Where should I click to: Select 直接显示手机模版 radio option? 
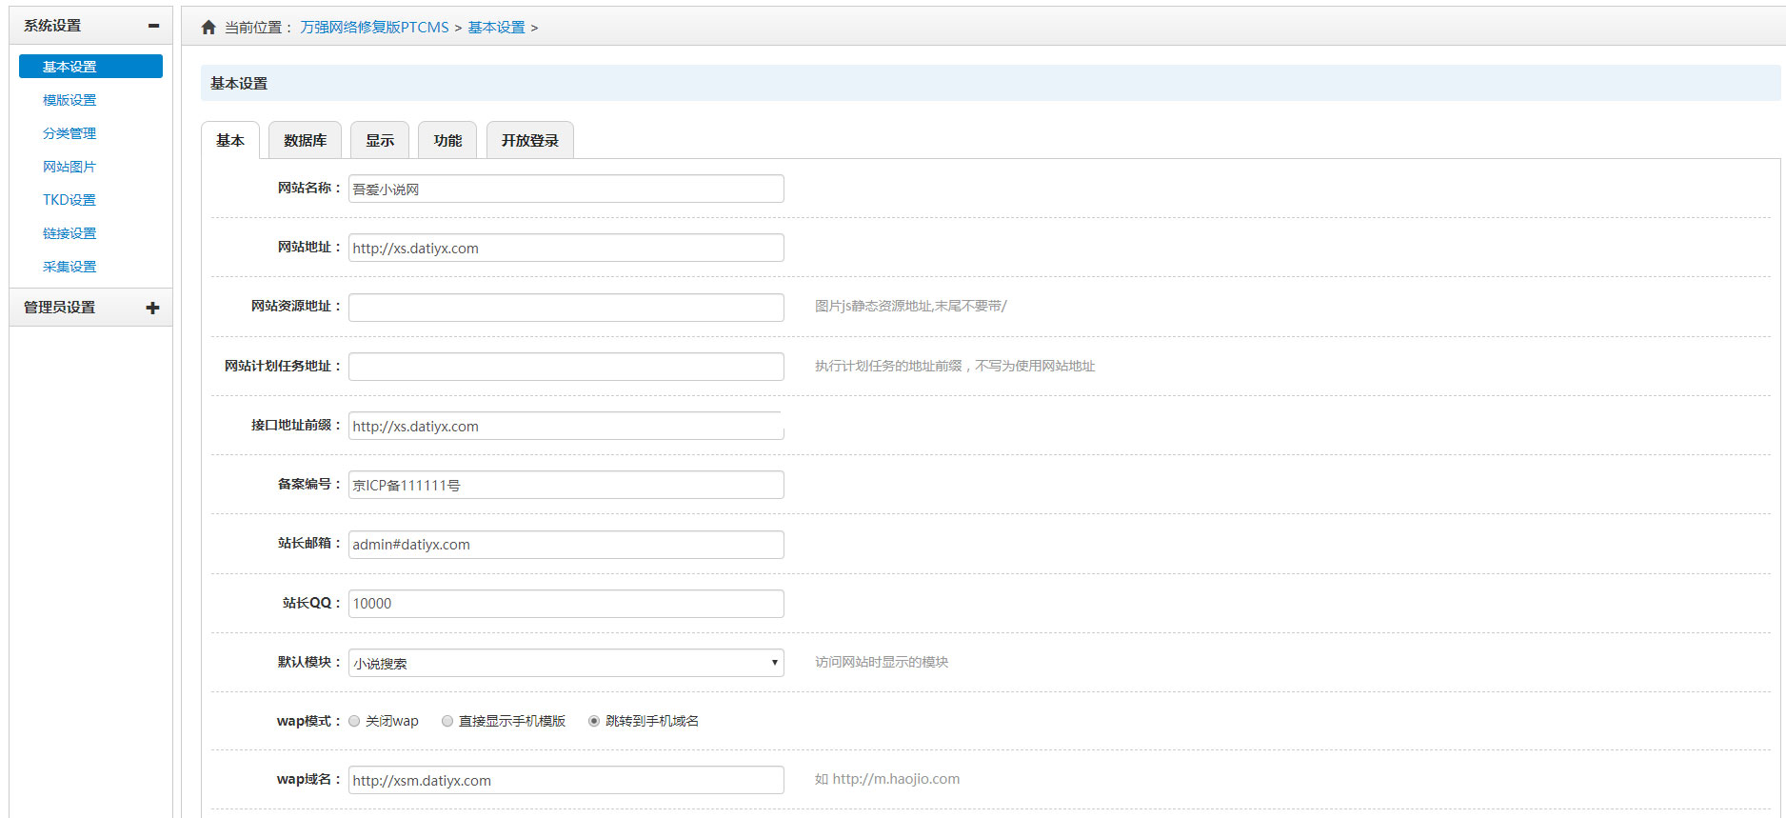pyautogui.click(x=447, y=721)
